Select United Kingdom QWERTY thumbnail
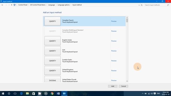The image size is (171, 96). point(52,71)
